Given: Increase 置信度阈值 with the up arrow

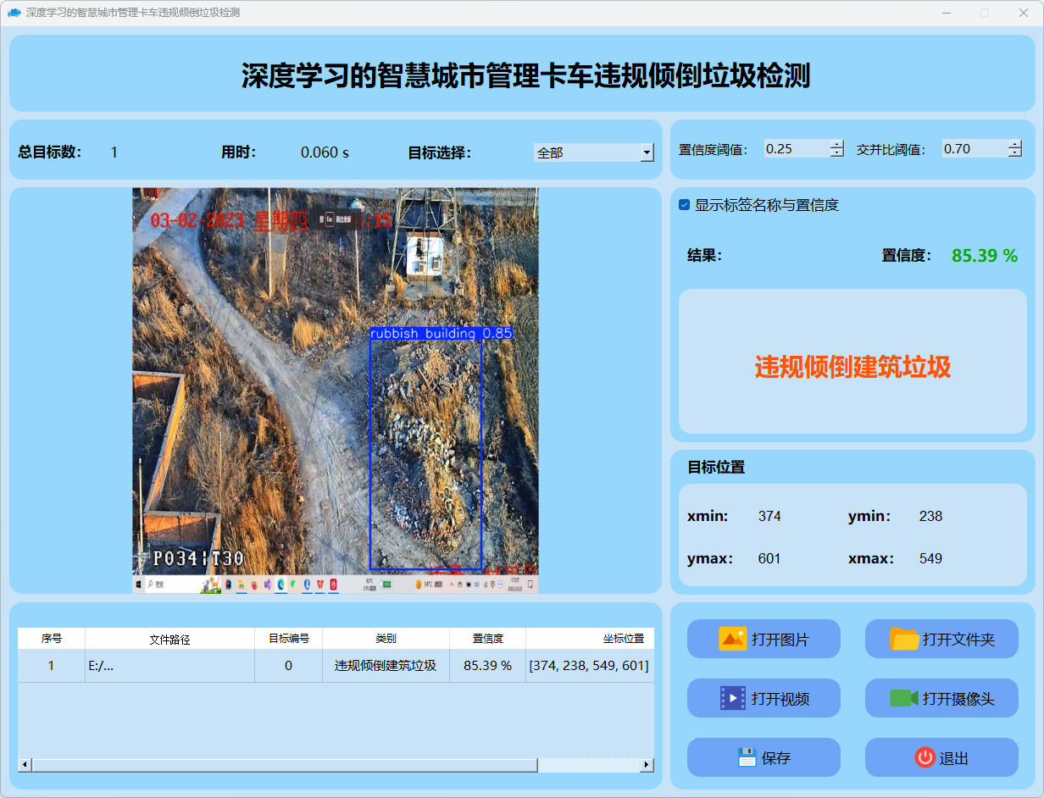Looking at the screenshot, I should pos(837,144).
